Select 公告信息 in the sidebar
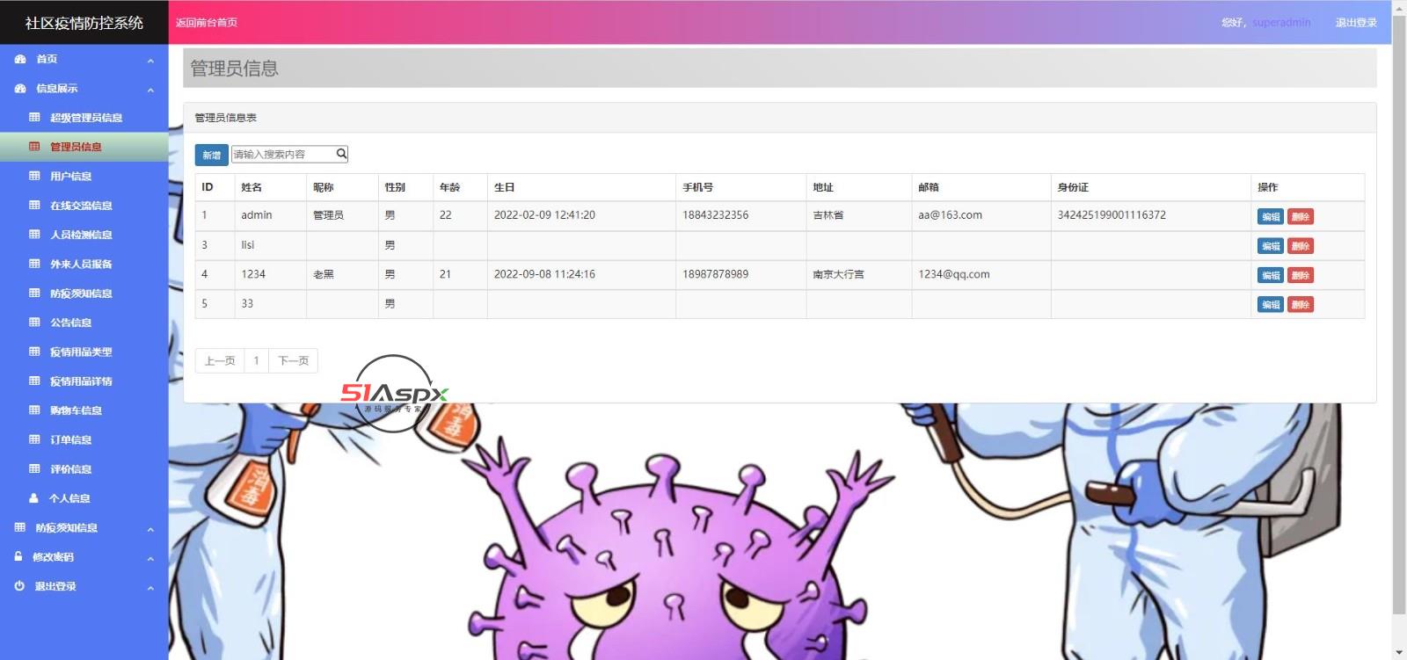The height and width of the screenshot is (660, 1407). coord(71,323)
